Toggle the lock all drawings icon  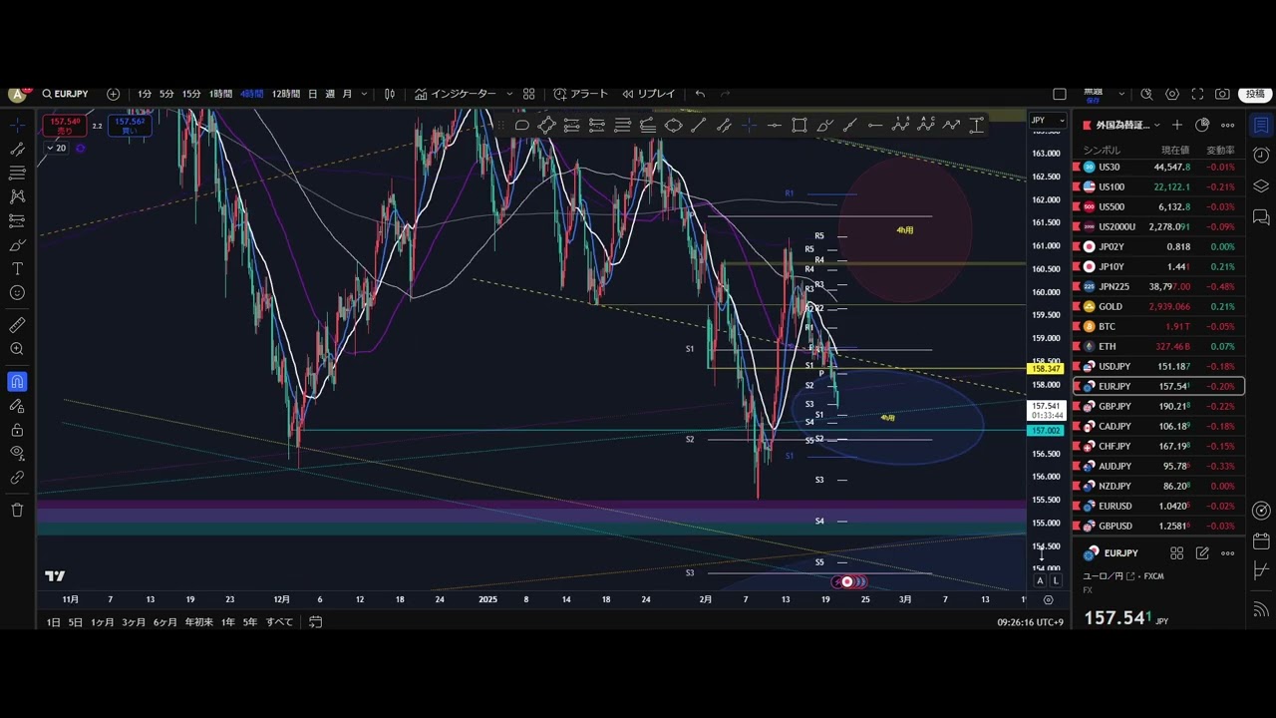(x=17, y=430)
